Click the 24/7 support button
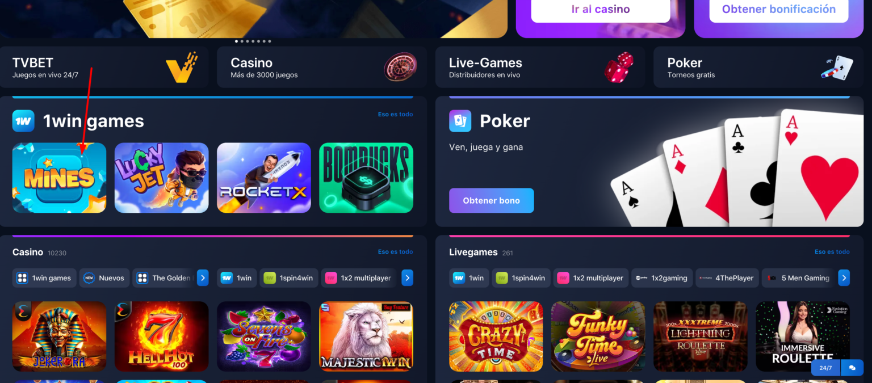Viewport: 872px width, 383px height. (825, 368)
